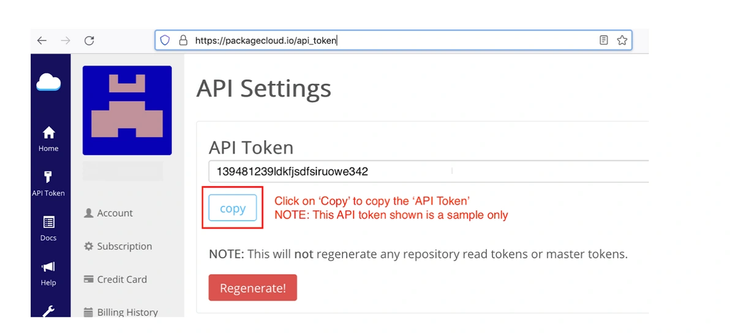
Task: Open the Account menu item
Action: (x=108, y=213)
